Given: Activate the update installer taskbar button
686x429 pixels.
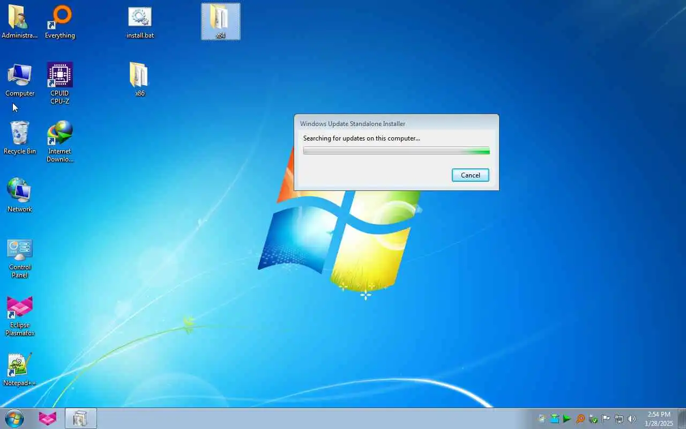Looking at the screenshot, I should point(81,418).
